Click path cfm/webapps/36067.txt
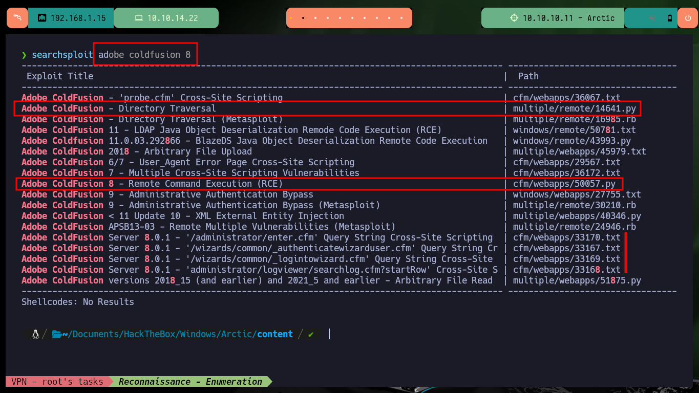 567,98
